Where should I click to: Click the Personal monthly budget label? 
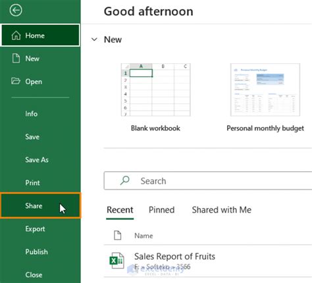[x=265, y=128]
